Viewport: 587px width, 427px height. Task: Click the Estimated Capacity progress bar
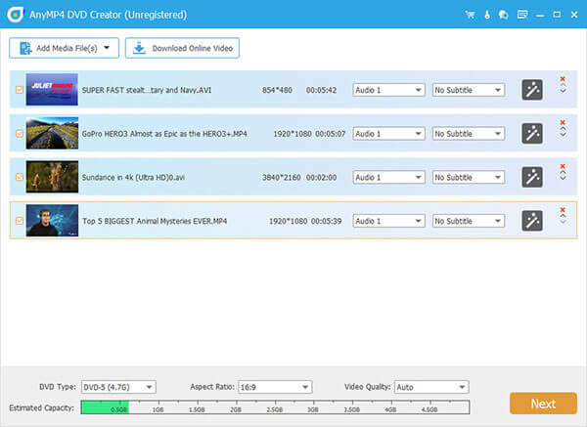coord(275,407)
